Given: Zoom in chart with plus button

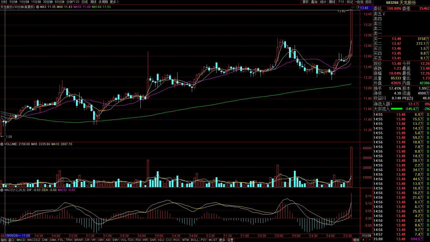Looking at the screenshot, I should pos(363,240).
